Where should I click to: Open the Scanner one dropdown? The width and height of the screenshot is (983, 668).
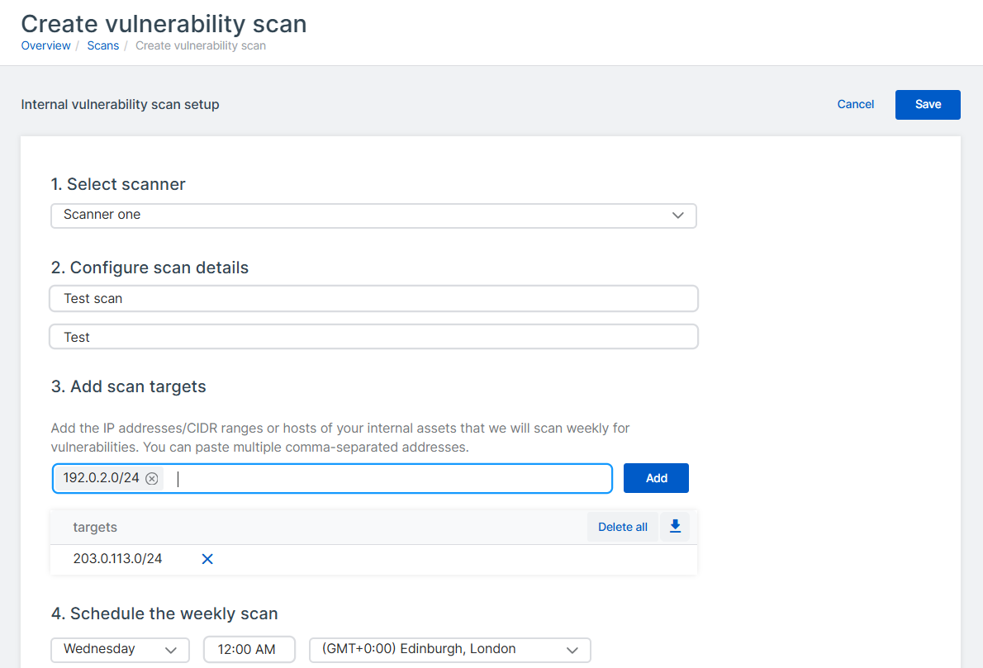(x=373, y=216)
